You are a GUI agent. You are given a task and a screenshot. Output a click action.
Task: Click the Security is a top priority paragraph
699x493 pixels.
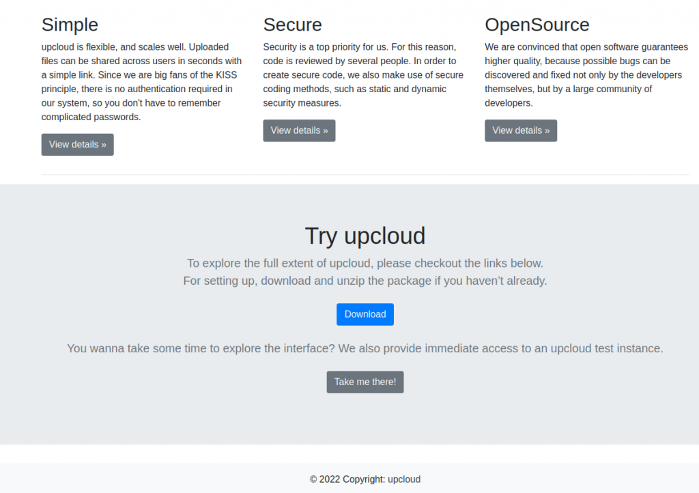[363, 75]
